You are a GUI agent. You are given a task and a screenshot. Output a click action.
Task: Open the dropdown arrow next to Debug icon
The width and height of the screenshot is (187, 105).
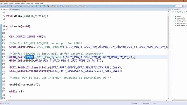click(38, 6)
